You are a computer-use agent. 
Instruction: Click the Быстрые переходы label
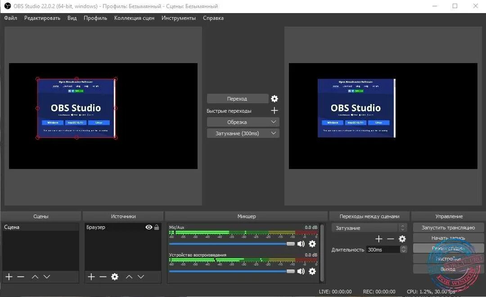click(229, 111)
